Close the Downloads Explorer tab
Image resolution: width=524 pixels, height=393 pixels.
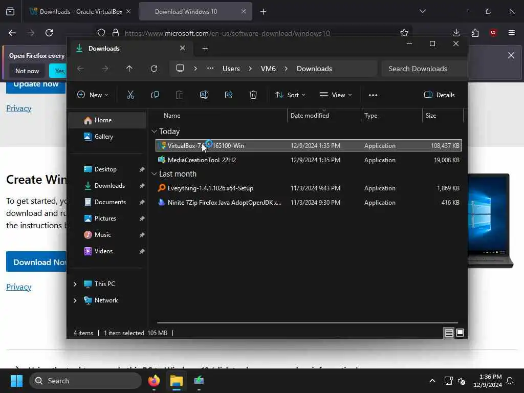[183, 48]
